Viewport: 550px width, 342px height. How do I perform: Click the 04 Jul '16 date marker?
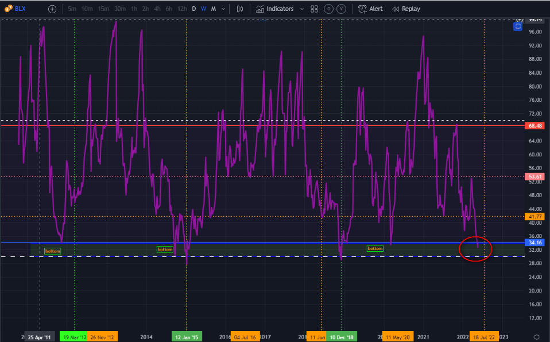click(x=245, y=337)
